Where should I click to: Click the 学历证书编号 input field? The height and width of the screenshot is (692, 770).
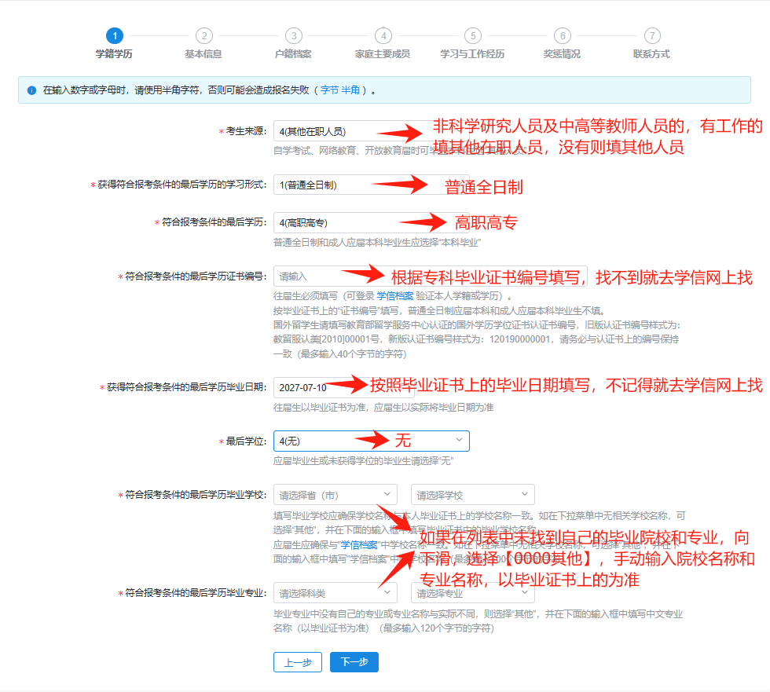(431, 276)
